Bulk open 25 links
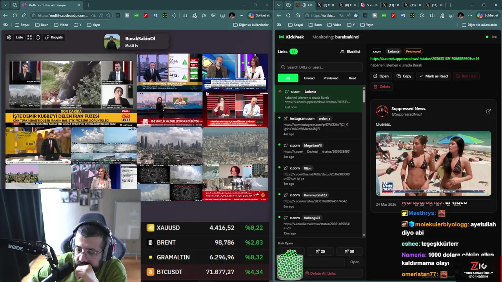Screen dimensions: 502x282 (320, 251)
